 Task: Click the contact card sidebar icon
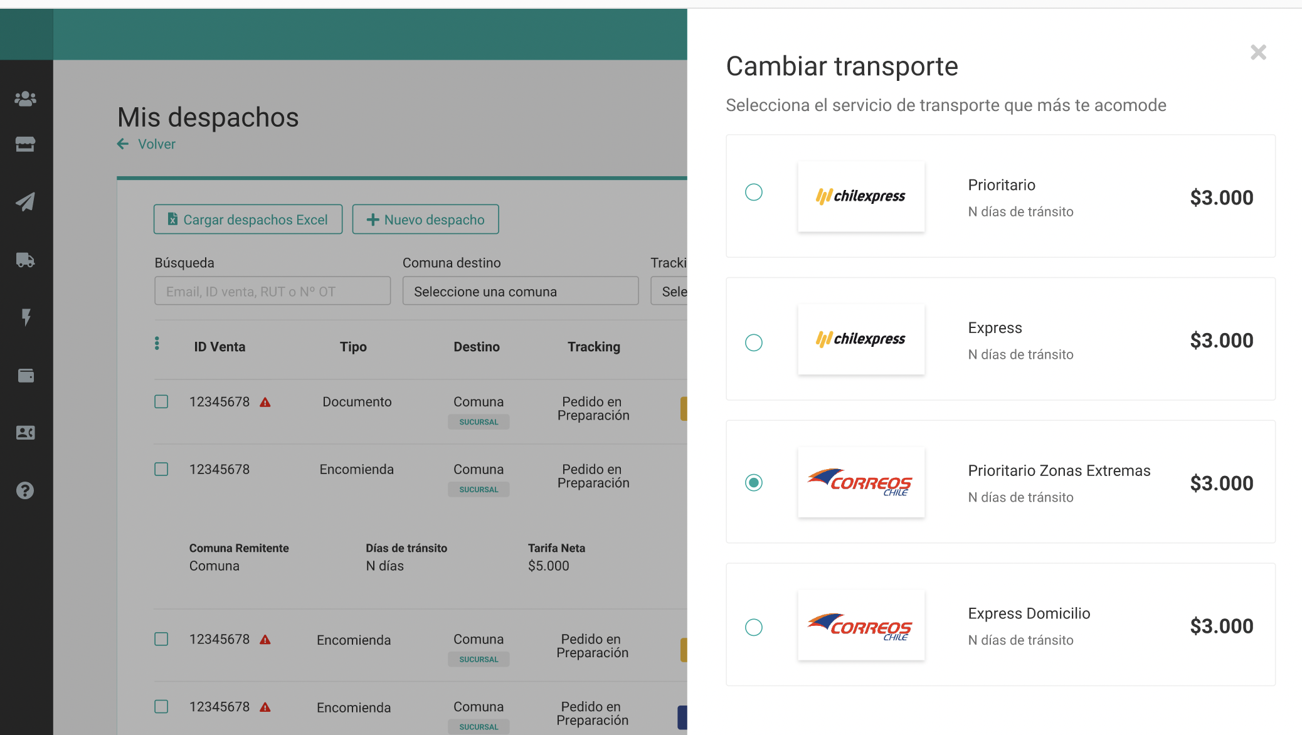coord(25,433)
